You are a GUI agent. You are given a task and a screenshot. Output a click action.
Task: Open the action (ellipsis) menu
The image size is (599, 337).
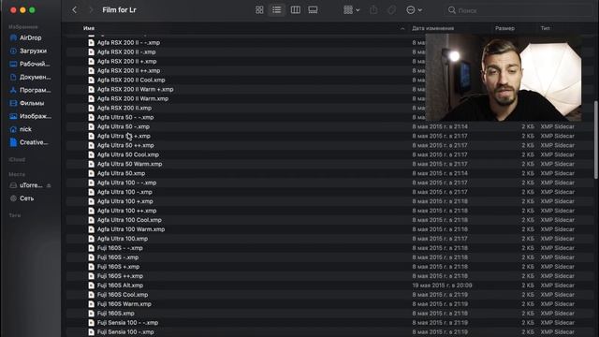coord(414,10)
